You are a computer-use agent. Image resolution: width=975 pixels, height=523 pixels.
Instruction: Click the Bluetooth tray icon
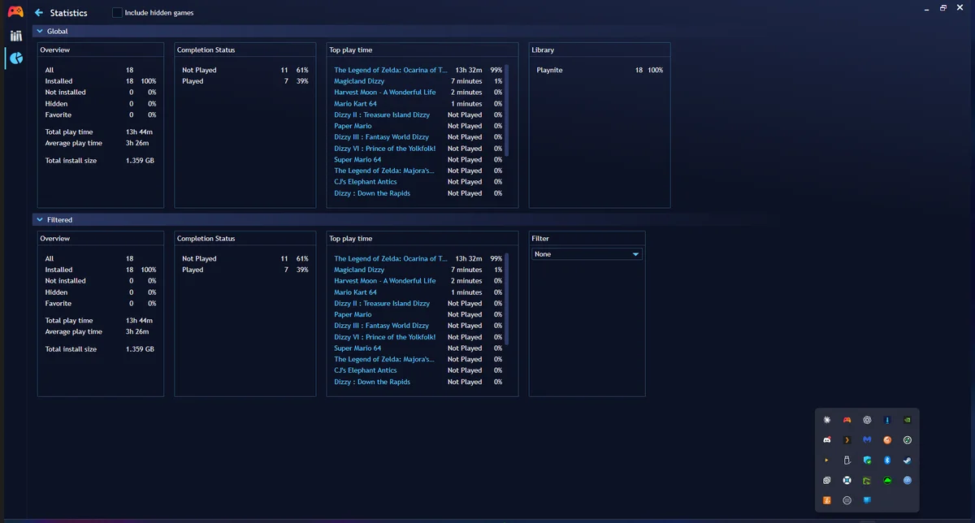tap(887, 460)
